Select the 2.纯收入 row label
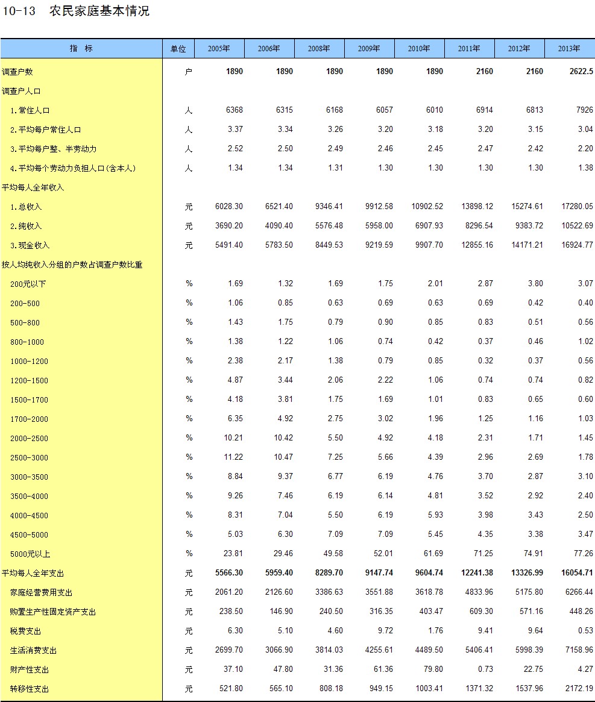Viewport: 595px width, 702px height. 26,225
